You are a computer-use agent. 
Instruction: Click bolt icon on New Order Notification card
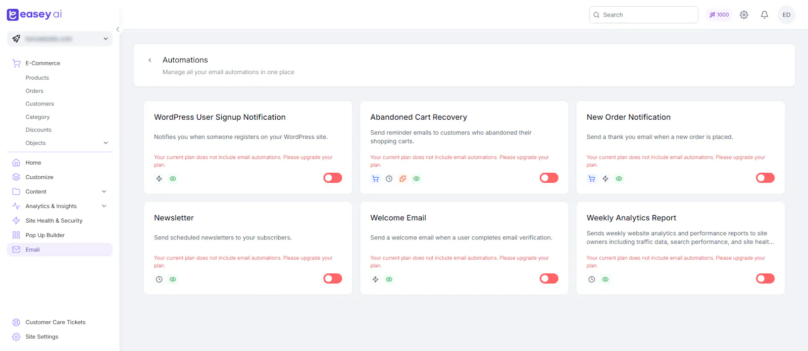(605, 179)
